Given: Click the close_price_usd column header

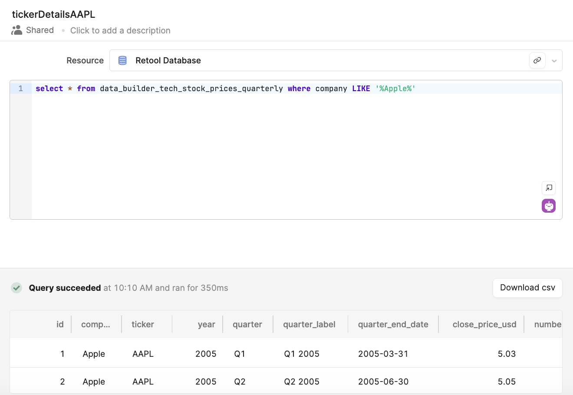Looking at the screenshot, I should tap(484, 324).
